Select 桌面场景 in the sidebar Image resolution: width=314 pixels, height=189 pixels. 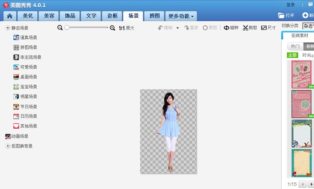coord(25,77)
